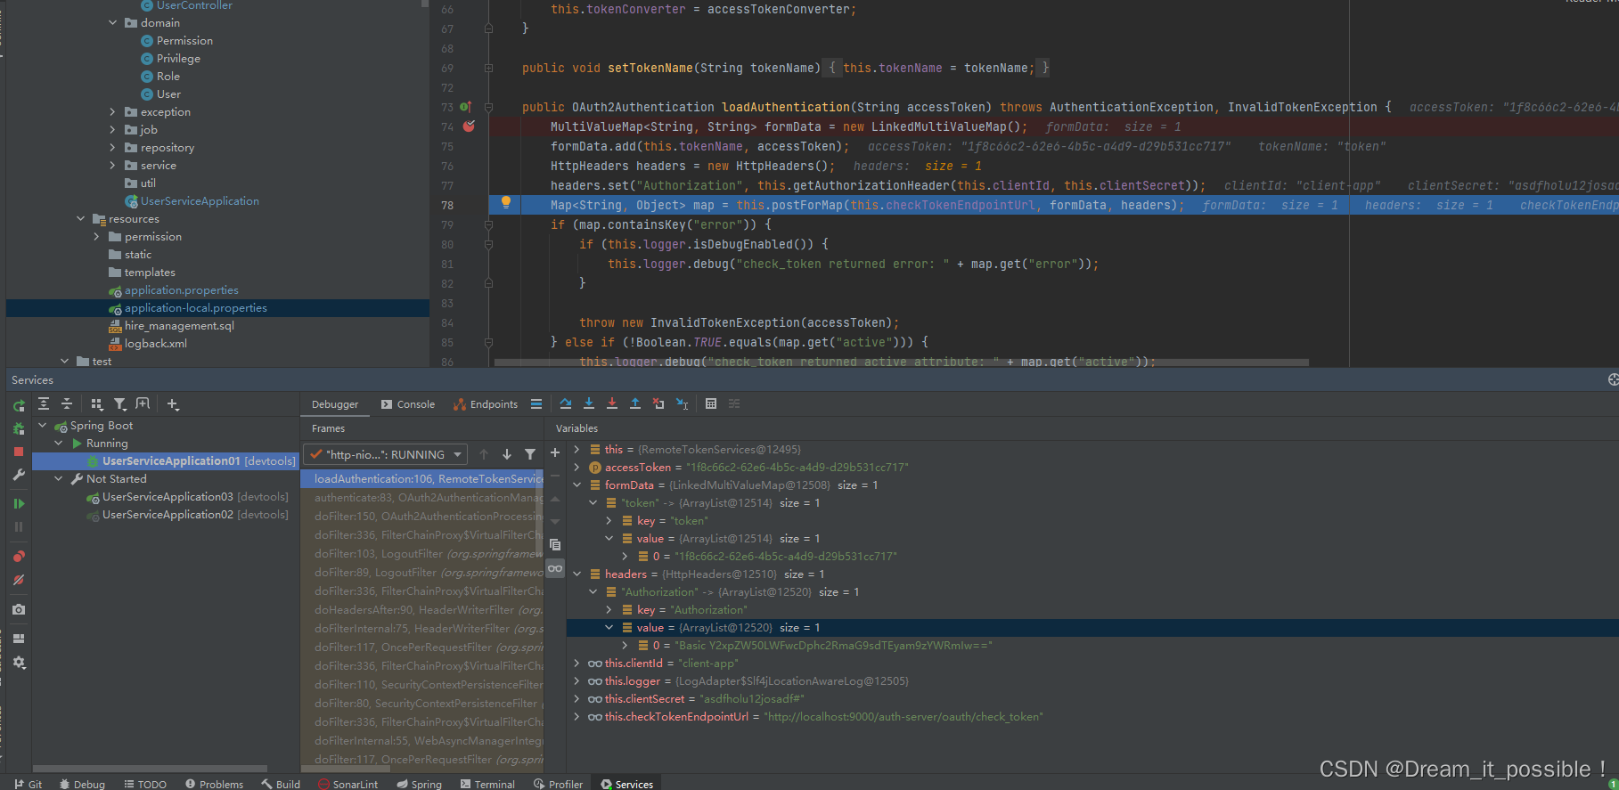Expand the accessToken variable node
This screenshot has width=1619, height=790.
coord(577,468)
